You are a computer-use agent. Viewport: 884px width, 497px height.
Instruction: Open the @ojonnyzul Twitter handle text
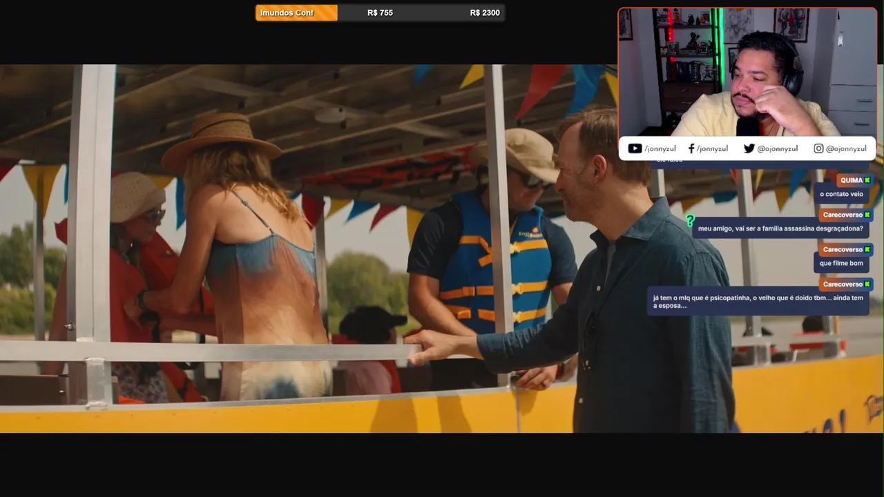pyautogui.click(x=777, y=148)
